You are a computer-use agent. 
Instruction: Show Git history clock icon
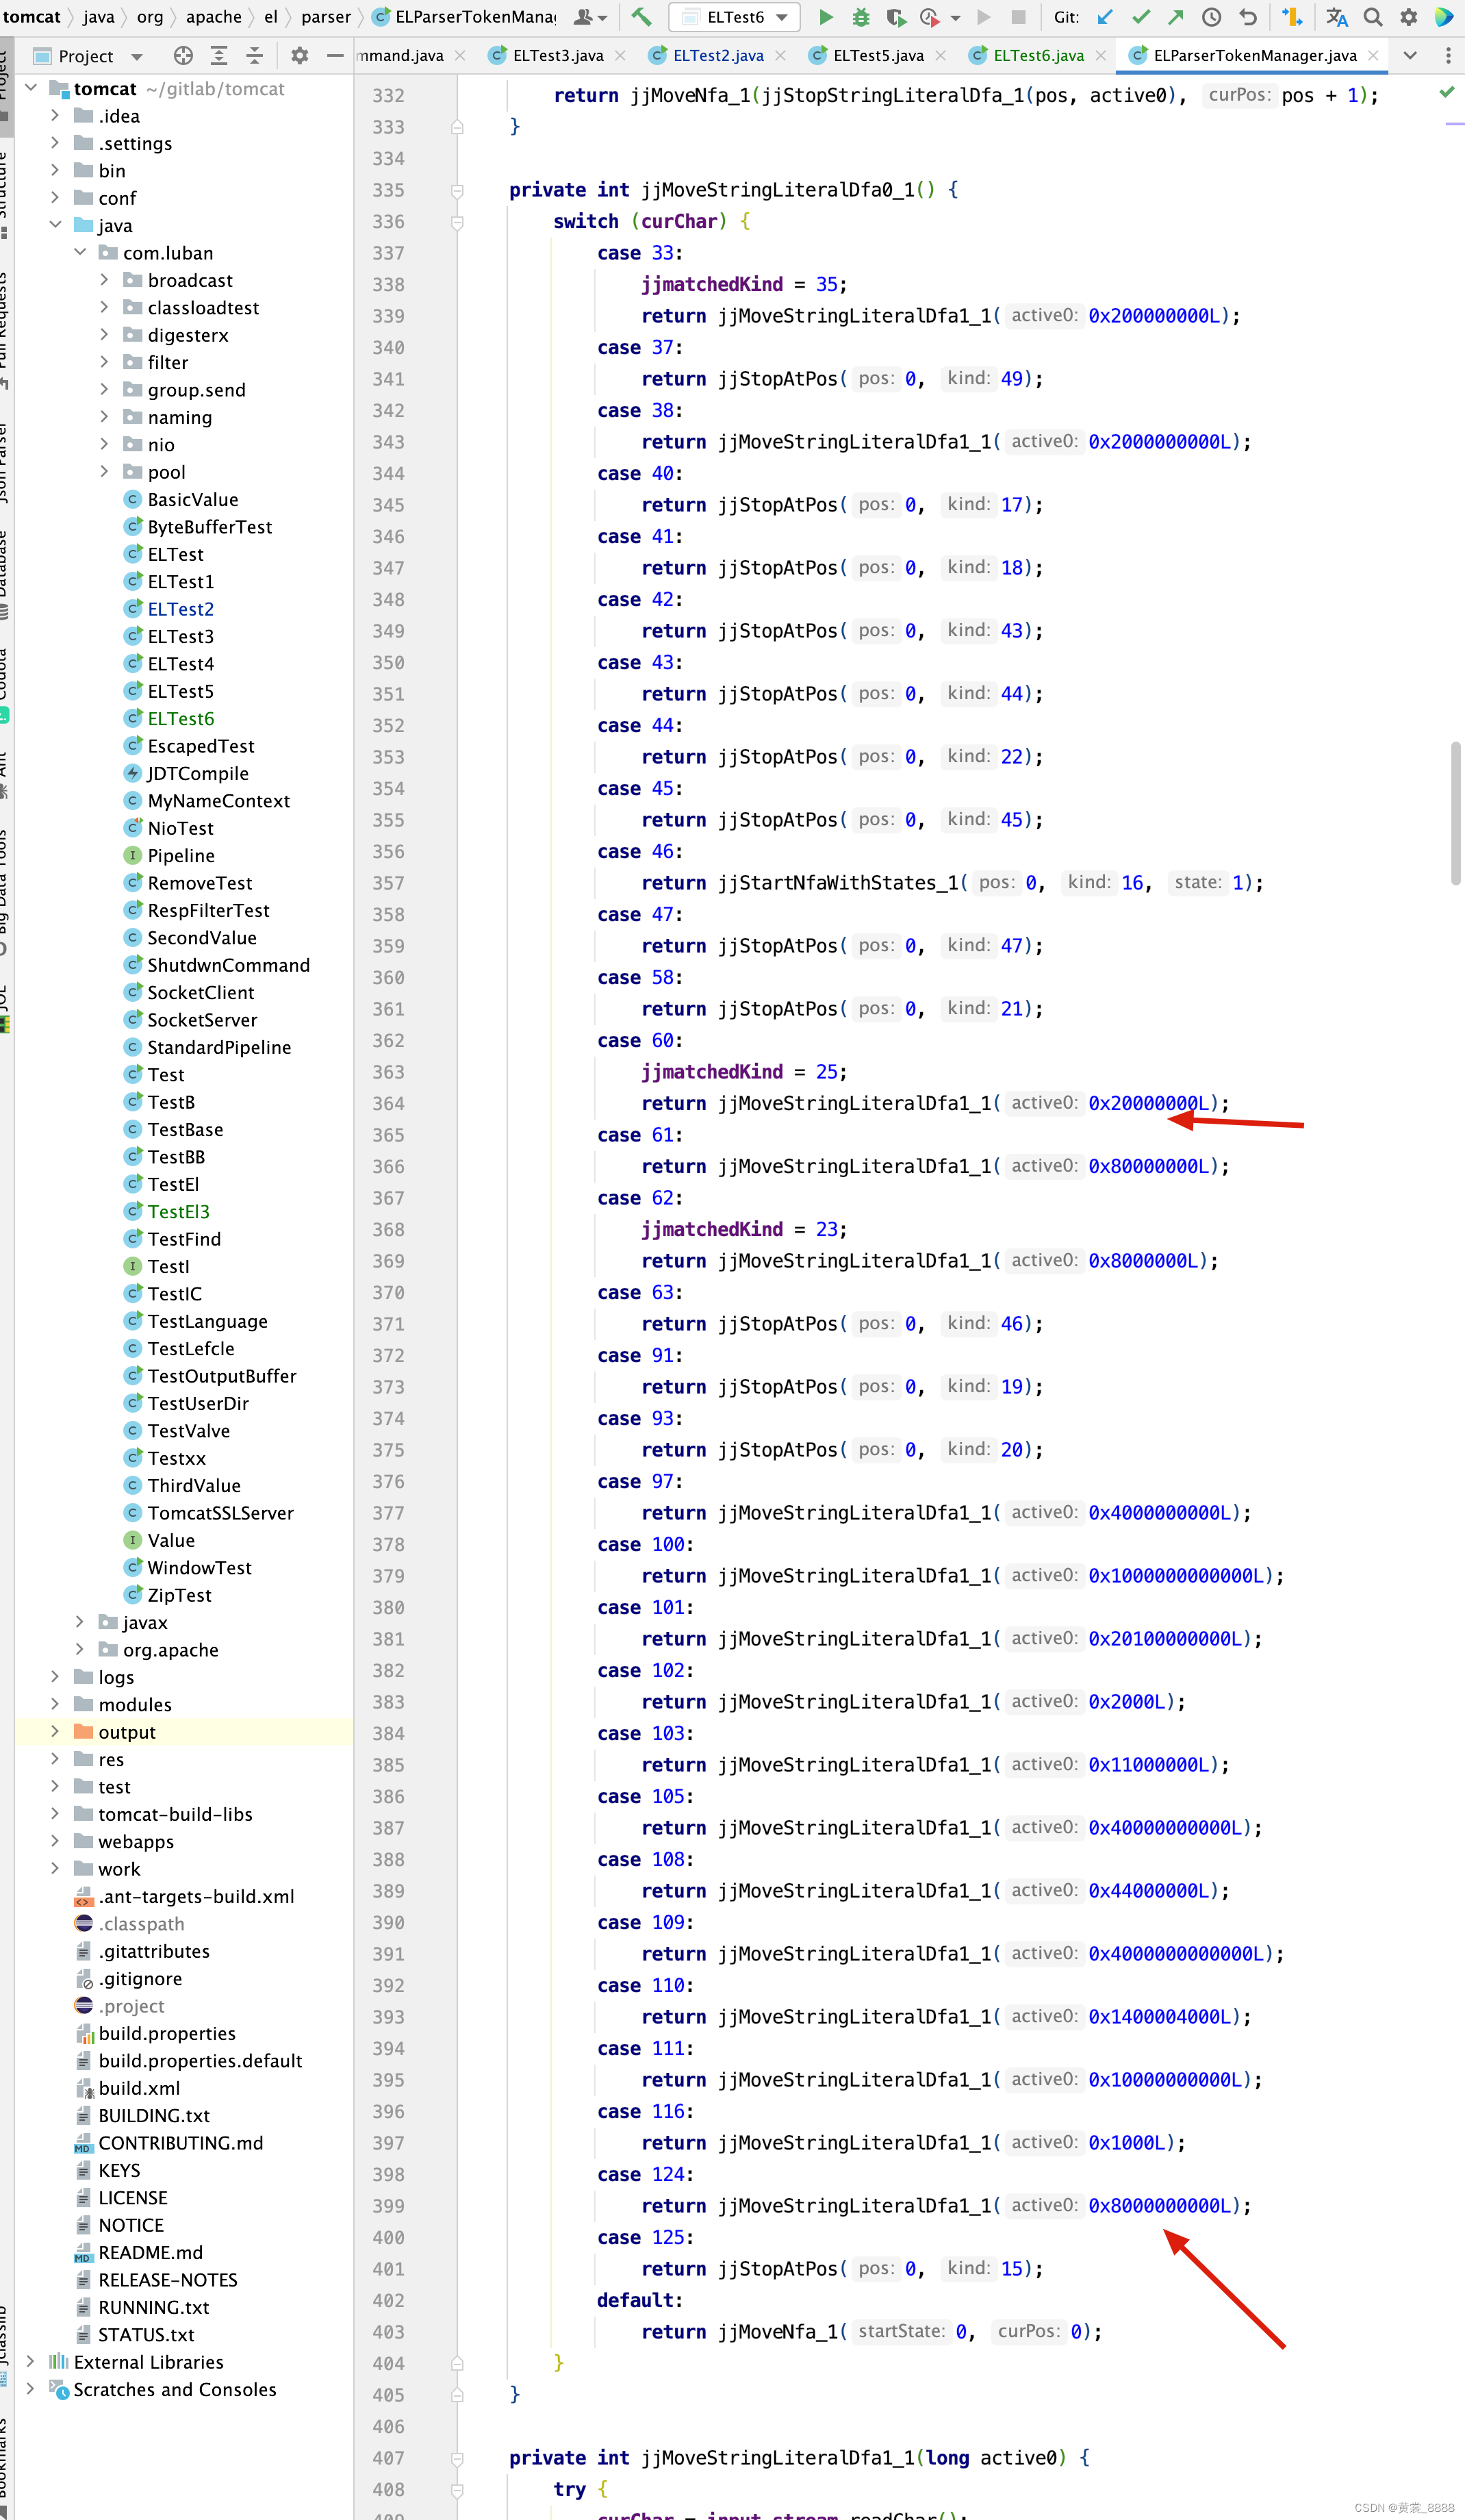pyautogui.click(x=1211, y=17)
